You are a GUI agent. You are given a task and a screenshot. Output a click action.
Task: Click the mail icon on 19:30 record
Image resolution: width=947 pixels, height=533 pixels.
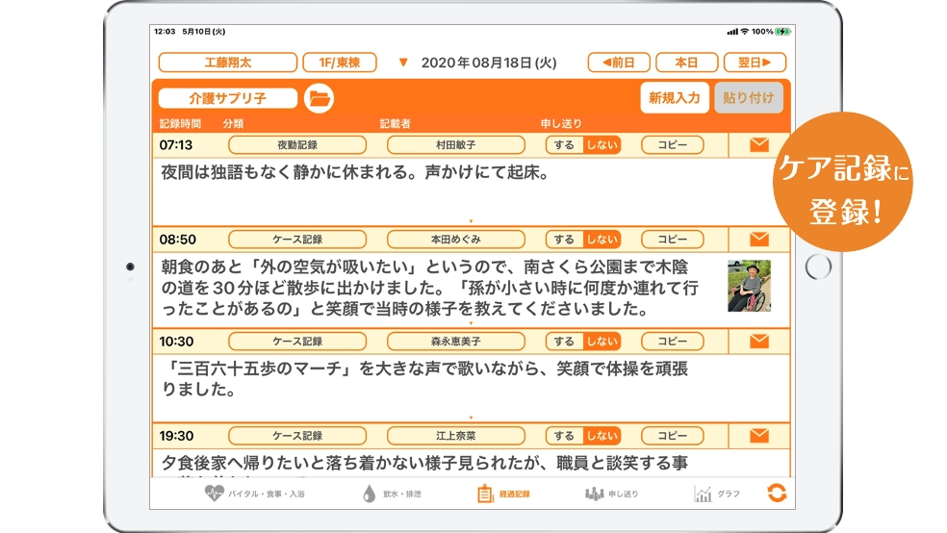[758, 436]
